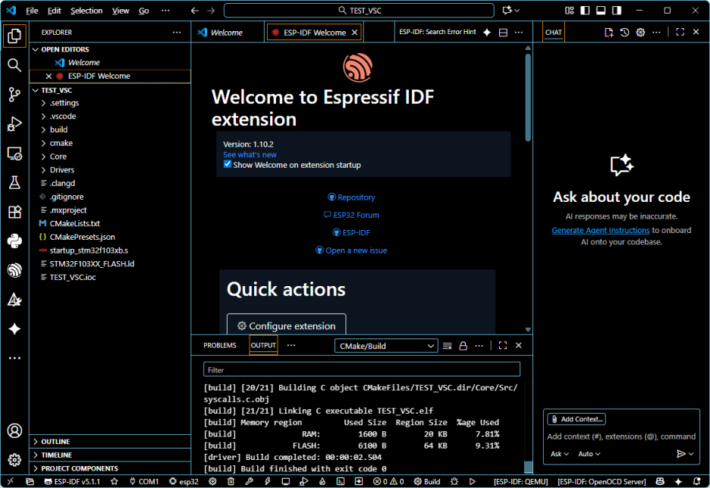Open ESP-IDF terminal from status bar
This screenshot has width=710, height=488.
341,482
